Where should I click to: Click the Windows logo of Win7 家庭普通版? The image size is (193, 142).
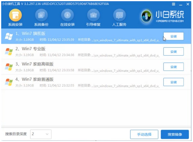click(x=9, y=82)
